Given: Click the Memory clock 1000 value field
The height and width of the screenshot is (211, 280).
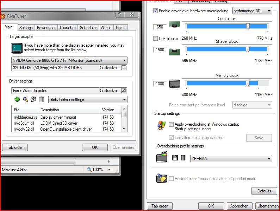Looking at the screenshot, I should click(x=160, y=84).
